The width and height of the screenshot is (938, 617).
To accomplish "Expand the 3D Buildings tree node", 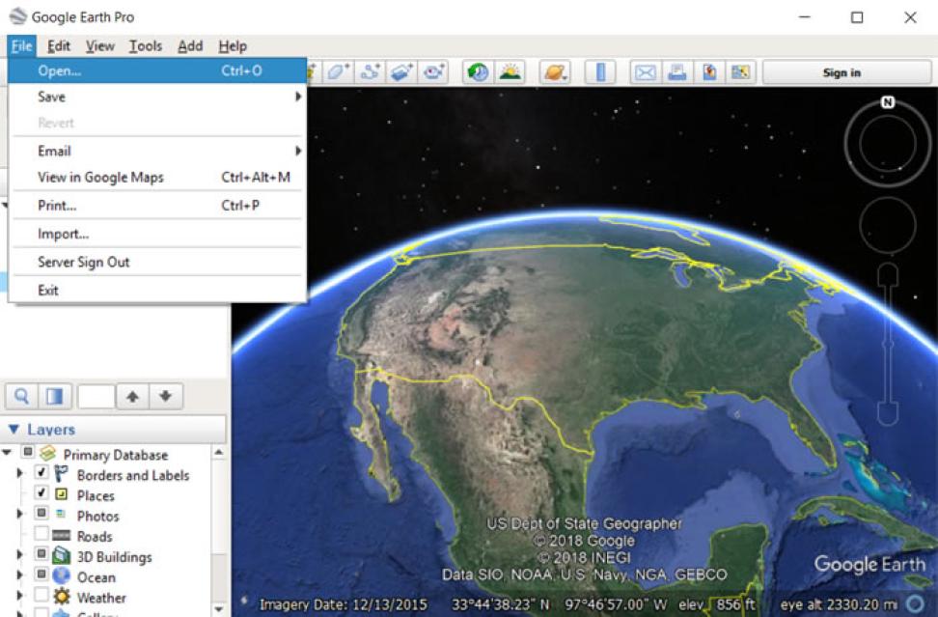I will pyautogui.click(x=19, y=555).
